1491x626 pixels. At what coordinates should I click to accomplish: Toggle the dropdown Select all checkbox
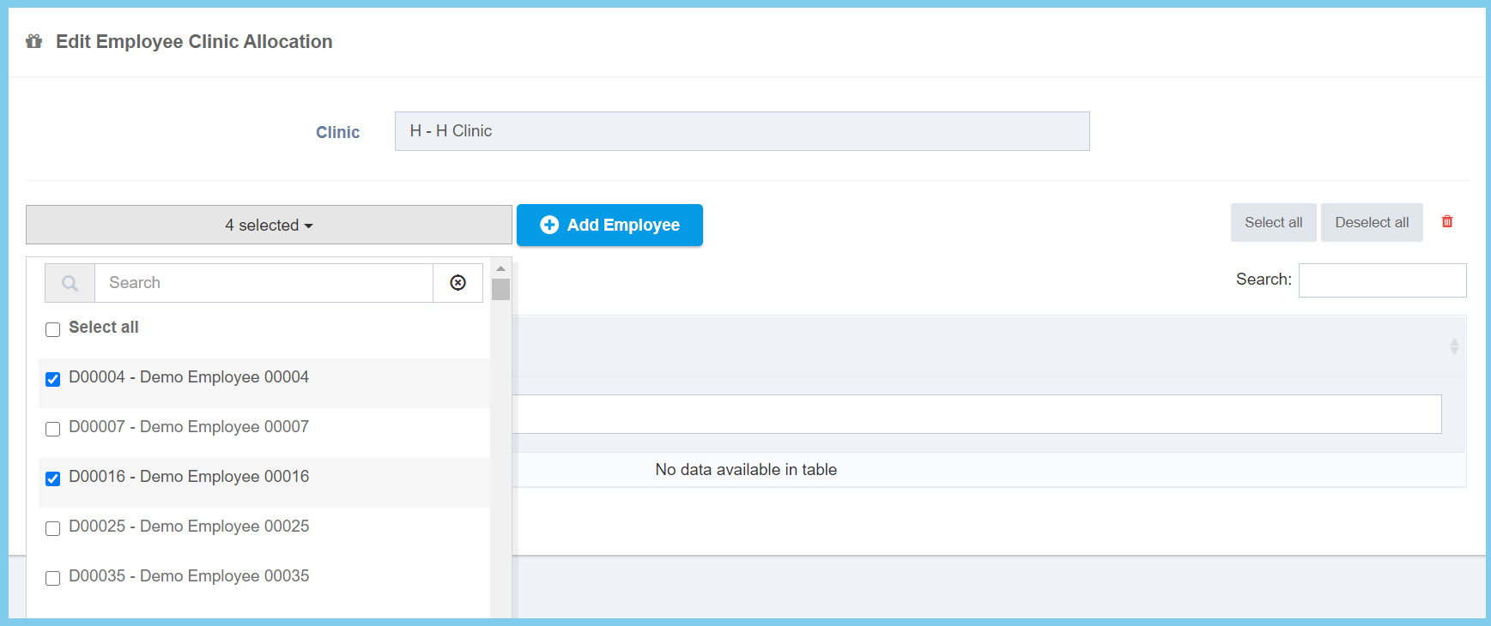53,329
